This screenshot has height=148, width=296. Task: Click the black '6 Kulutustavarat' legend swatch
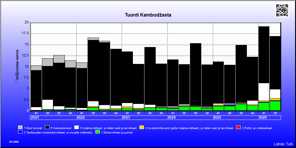48,127
